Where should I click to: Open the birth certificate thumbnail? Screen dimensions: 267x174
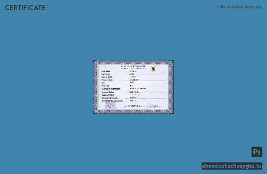[134, 87]
